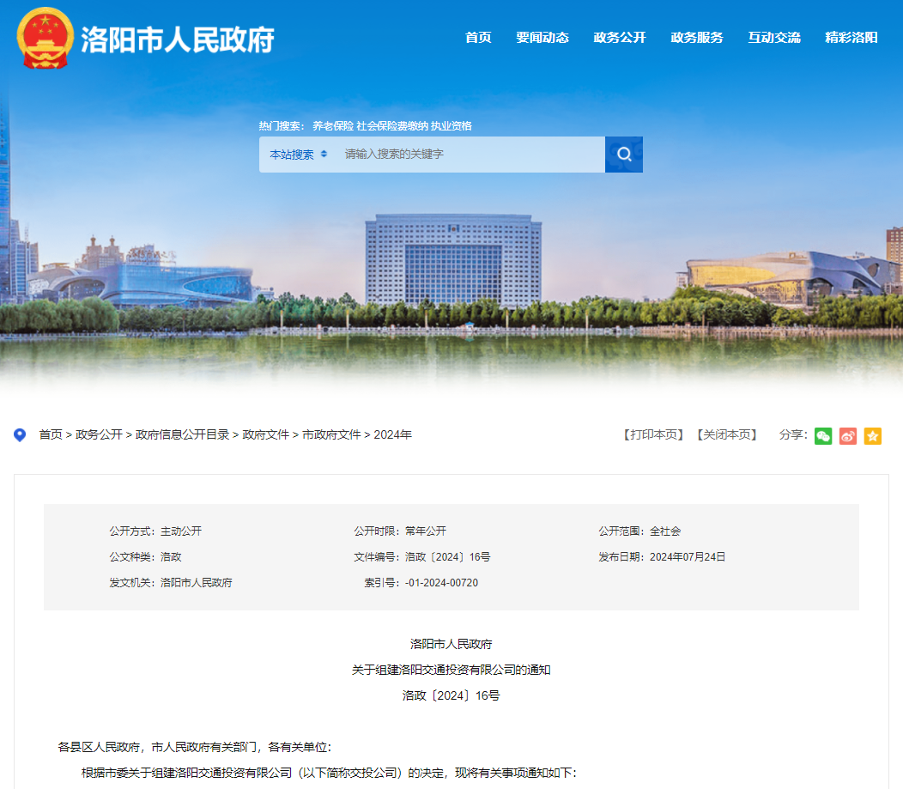Click the star favorites share icon
The image size is (903, 789).
coord(873,436)
